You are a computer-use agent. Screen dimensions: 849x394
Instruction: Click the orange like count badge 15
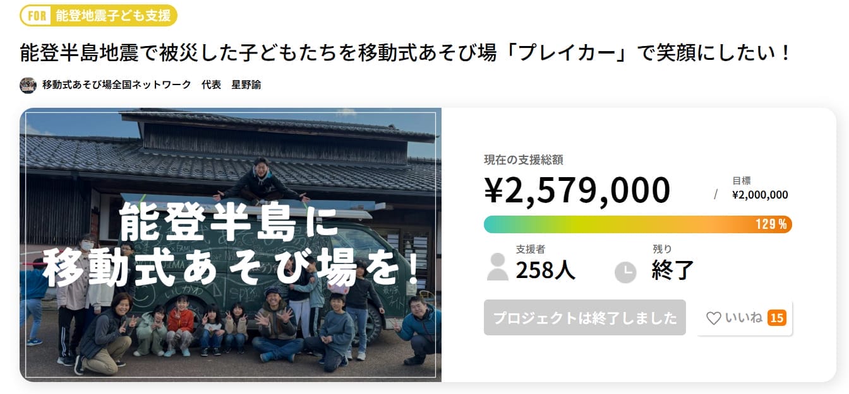776,318
